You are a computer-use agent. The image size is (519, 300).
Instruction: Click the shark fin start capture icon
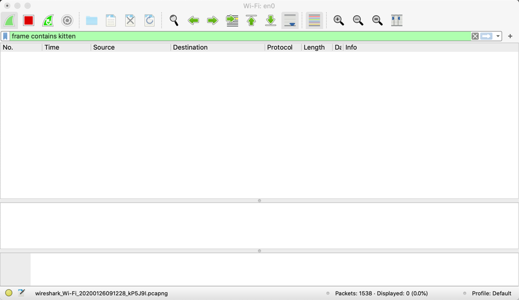(9, 20)
